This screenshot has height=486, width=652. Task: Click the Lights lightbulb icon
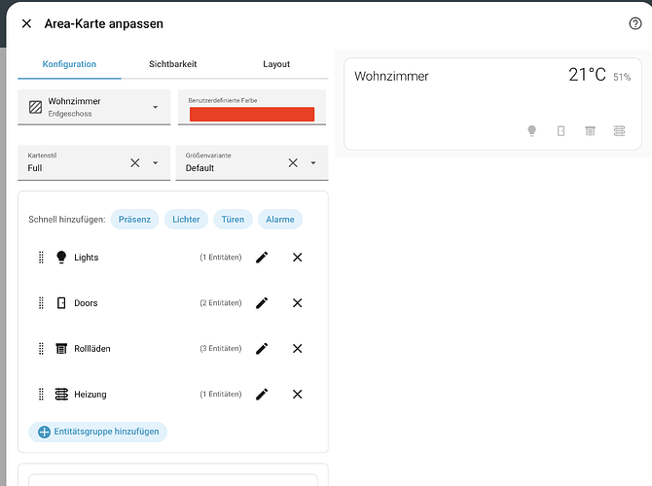click(x=61, y=258)
